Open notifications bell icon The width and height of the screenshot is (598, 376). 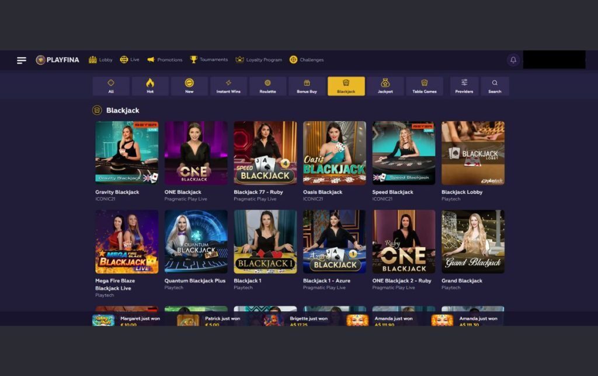(513, 59)
